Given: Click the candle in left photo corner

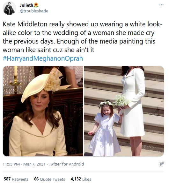Looking at the screenshot, I should (x=15, y=71).
